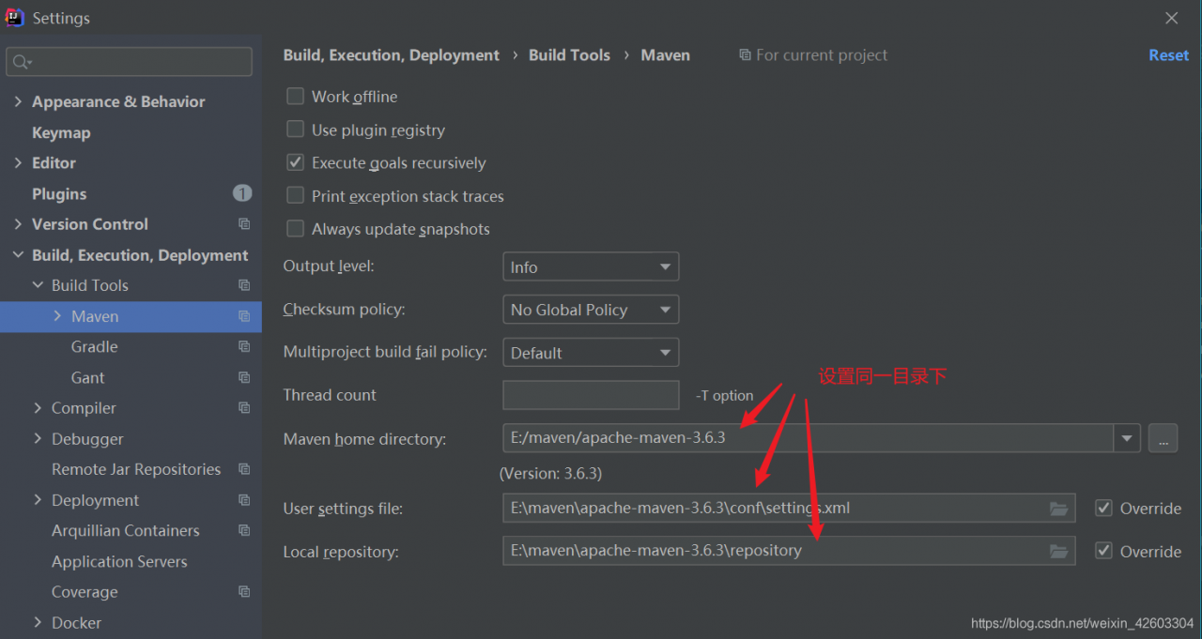Click the Local repository path field
This screenshot has height=639, width=1202.
[789, 552]
